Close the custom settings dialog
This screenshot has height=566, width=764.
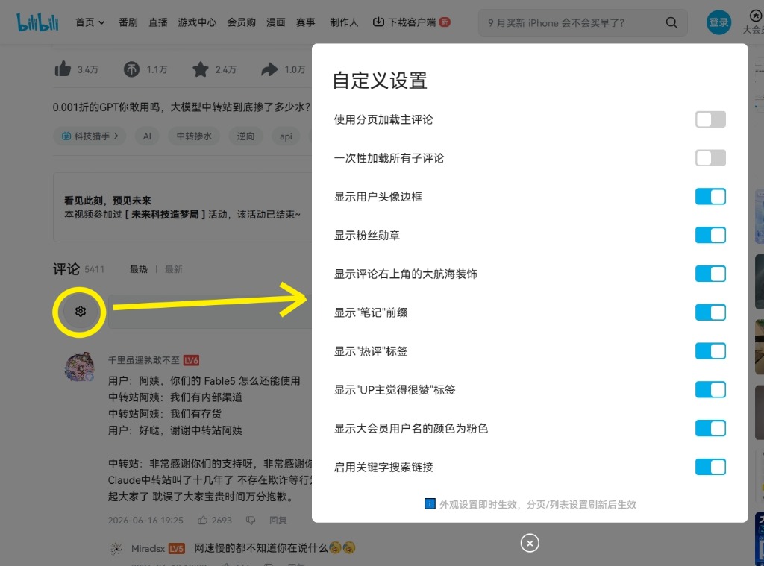coord(530,543)
